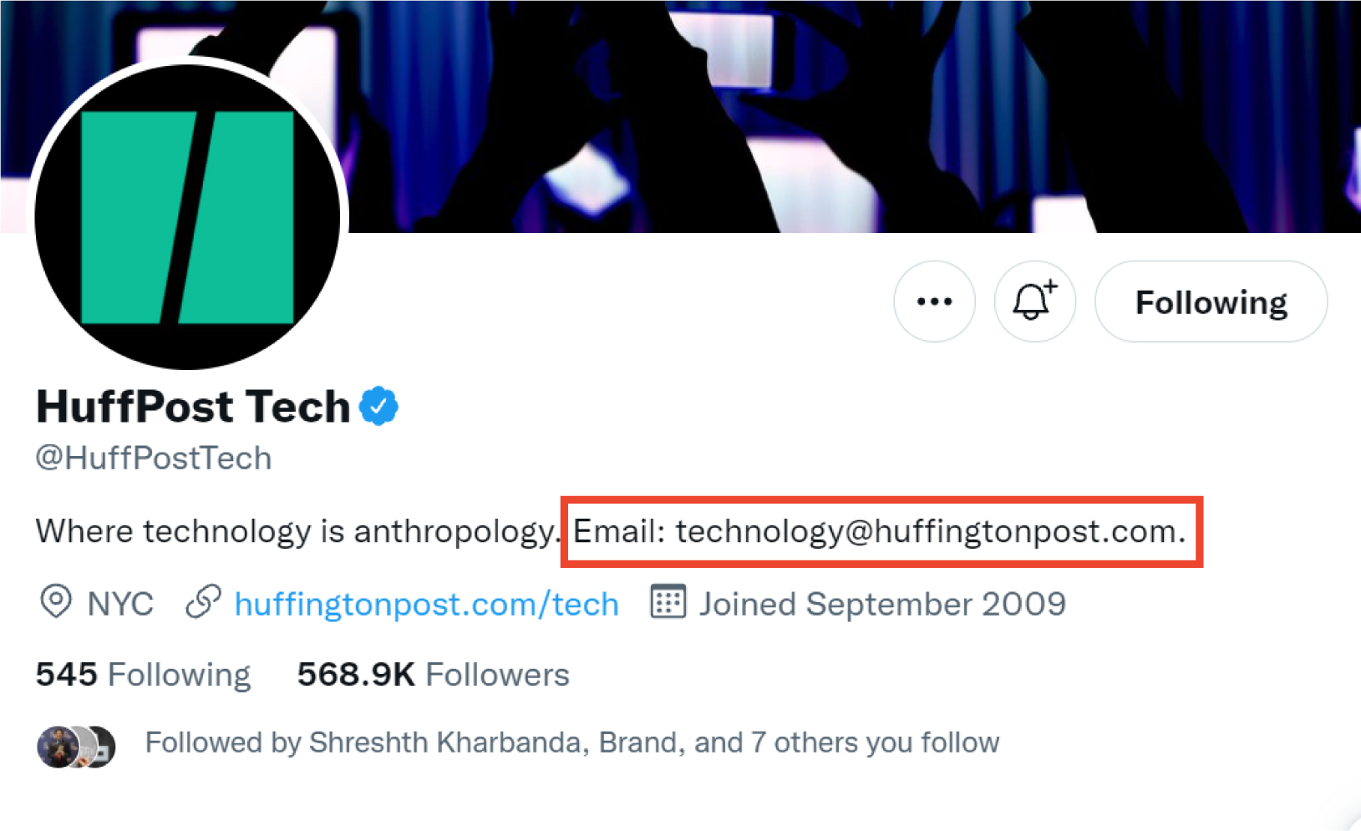Toggle the Following button to unfollow

1211,301
